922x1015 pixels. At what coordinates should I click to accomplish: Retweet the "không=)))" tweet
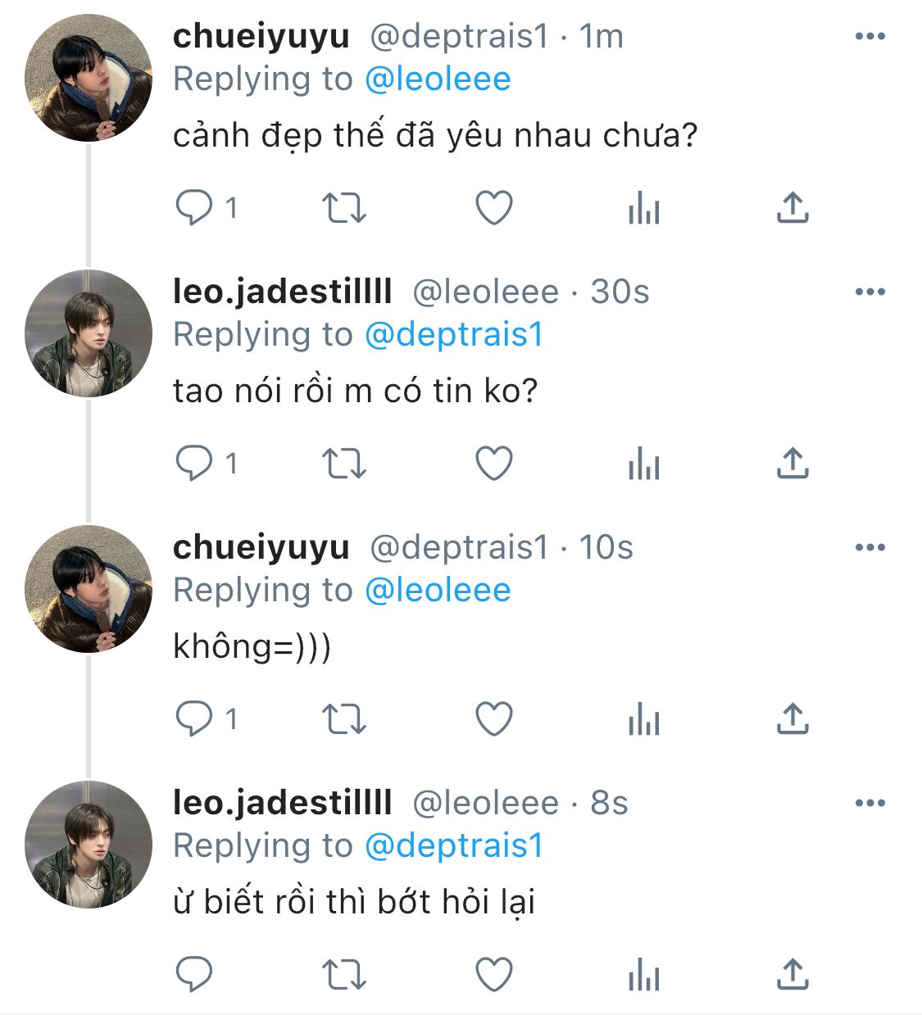coord(343,719)
